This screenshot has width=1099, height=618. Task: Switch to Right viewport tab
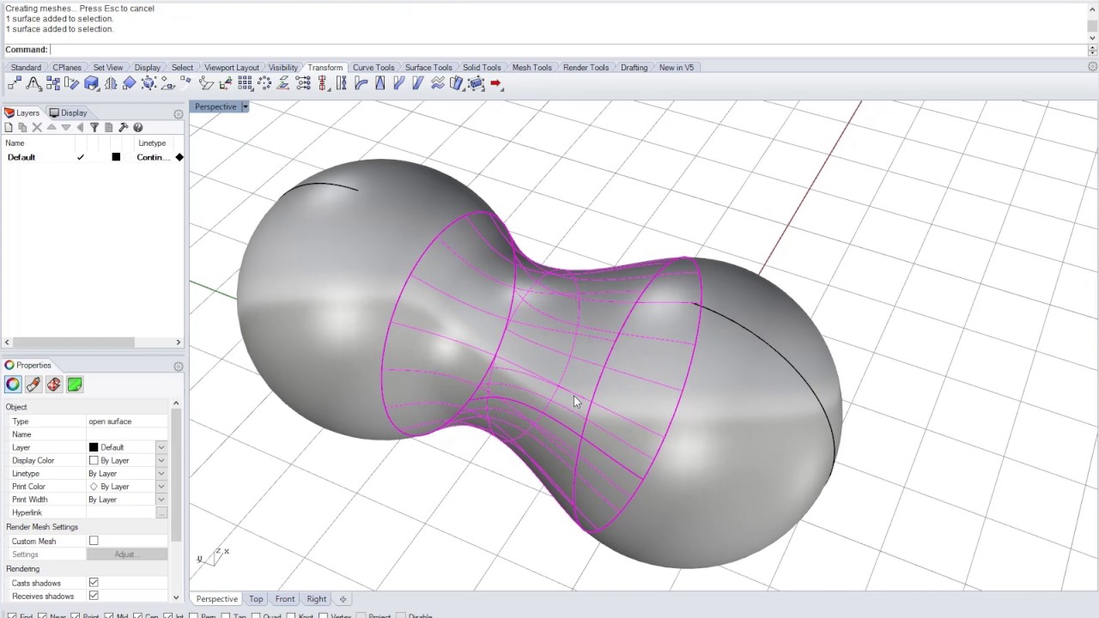pos(316,599)
